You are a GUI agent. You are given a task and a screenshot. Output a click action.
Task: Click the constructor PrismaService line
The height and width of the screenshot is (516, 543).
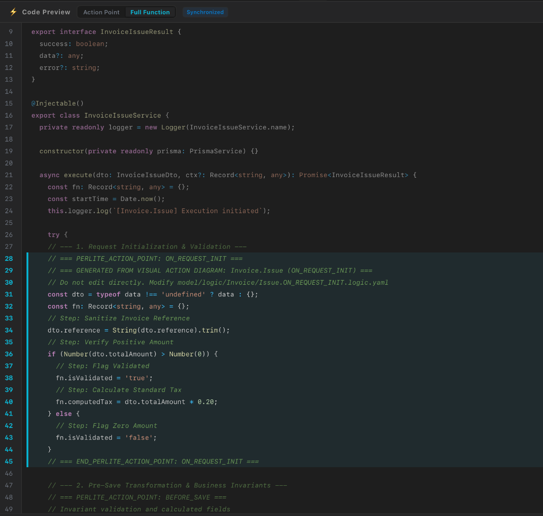coord(149,151)
